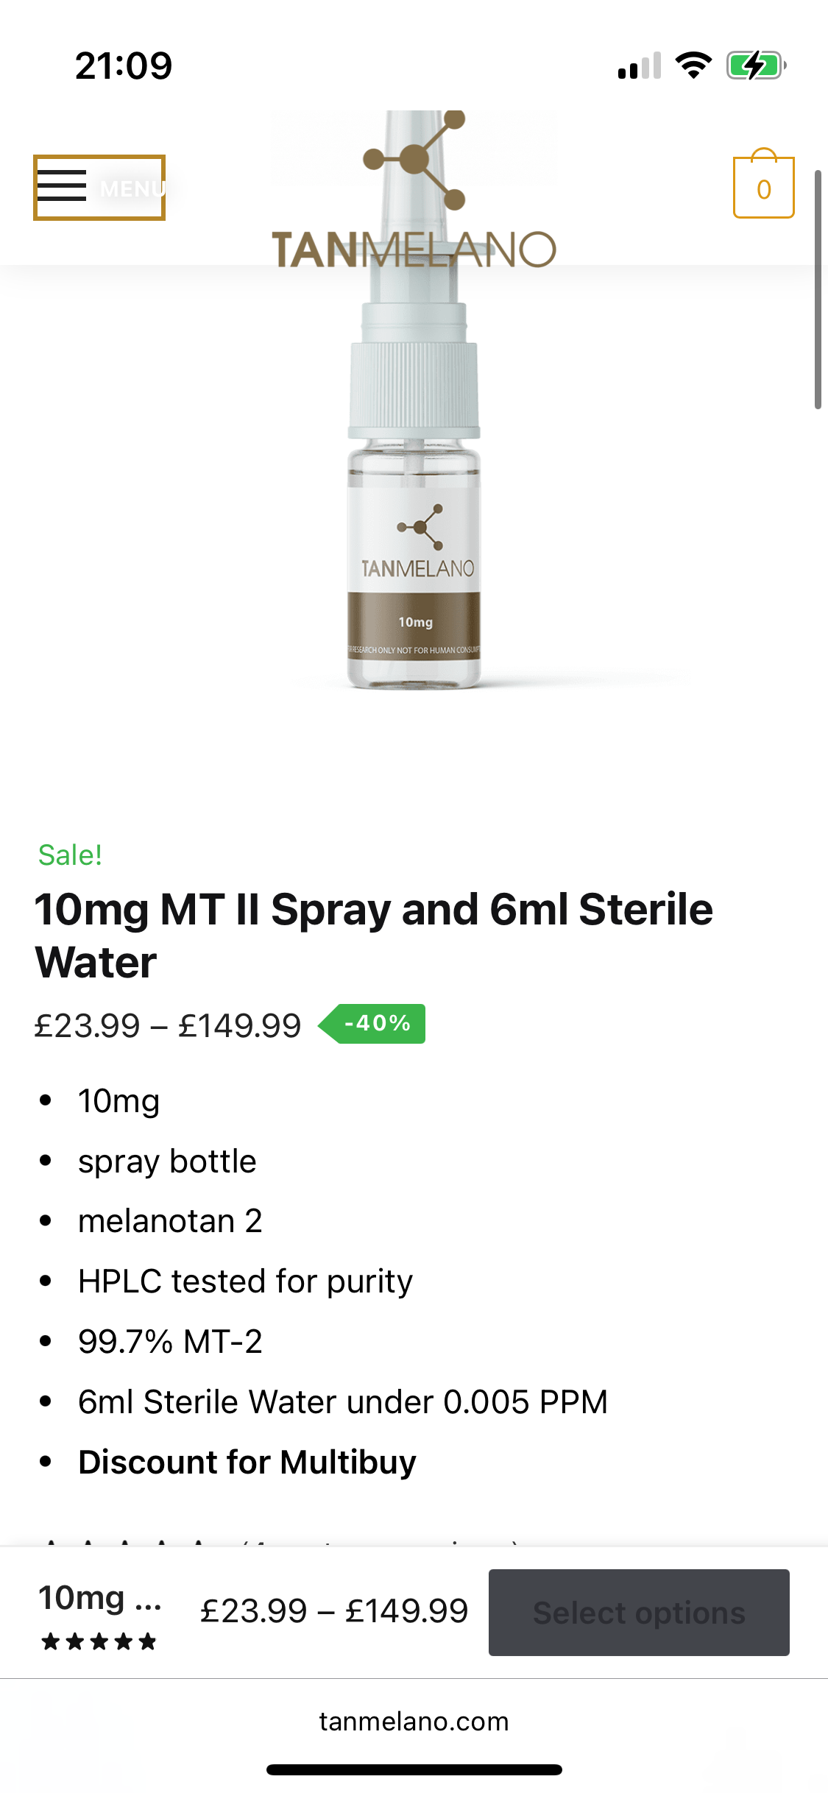The width and height of the screenshot is (828, 1793).
Task: Tap the Wi-Fi status icon
Action: 693,66
